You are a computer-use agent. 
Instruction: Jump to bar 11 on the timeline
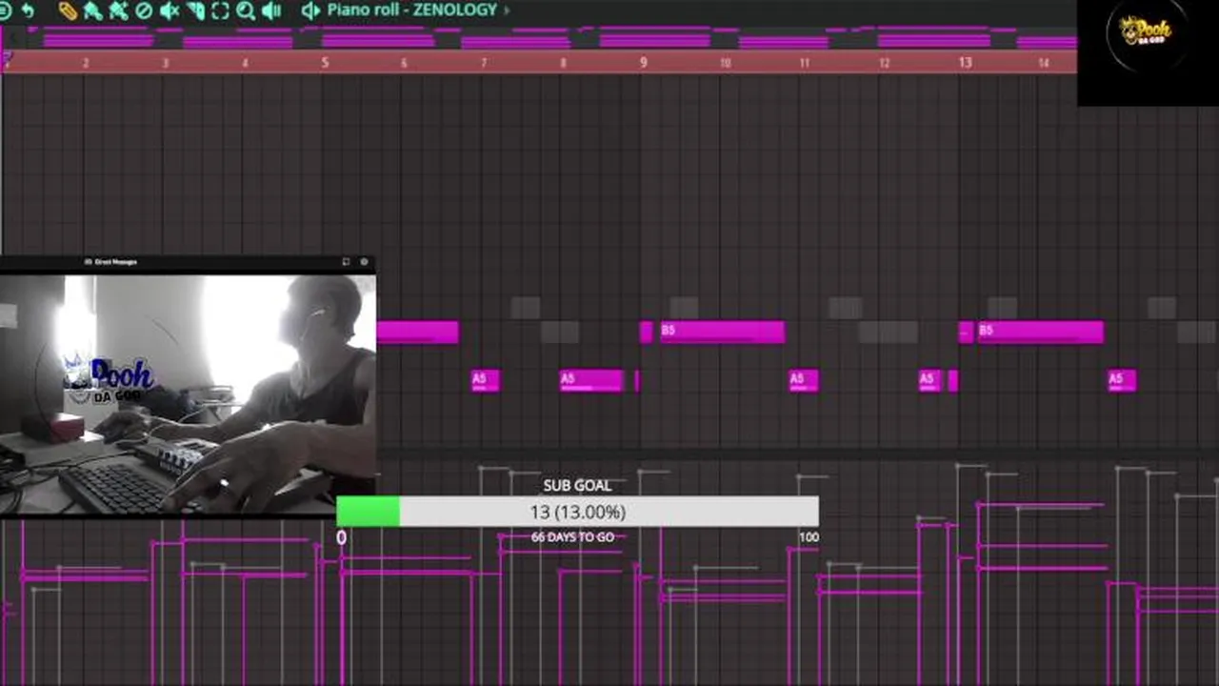pos(805,63)
